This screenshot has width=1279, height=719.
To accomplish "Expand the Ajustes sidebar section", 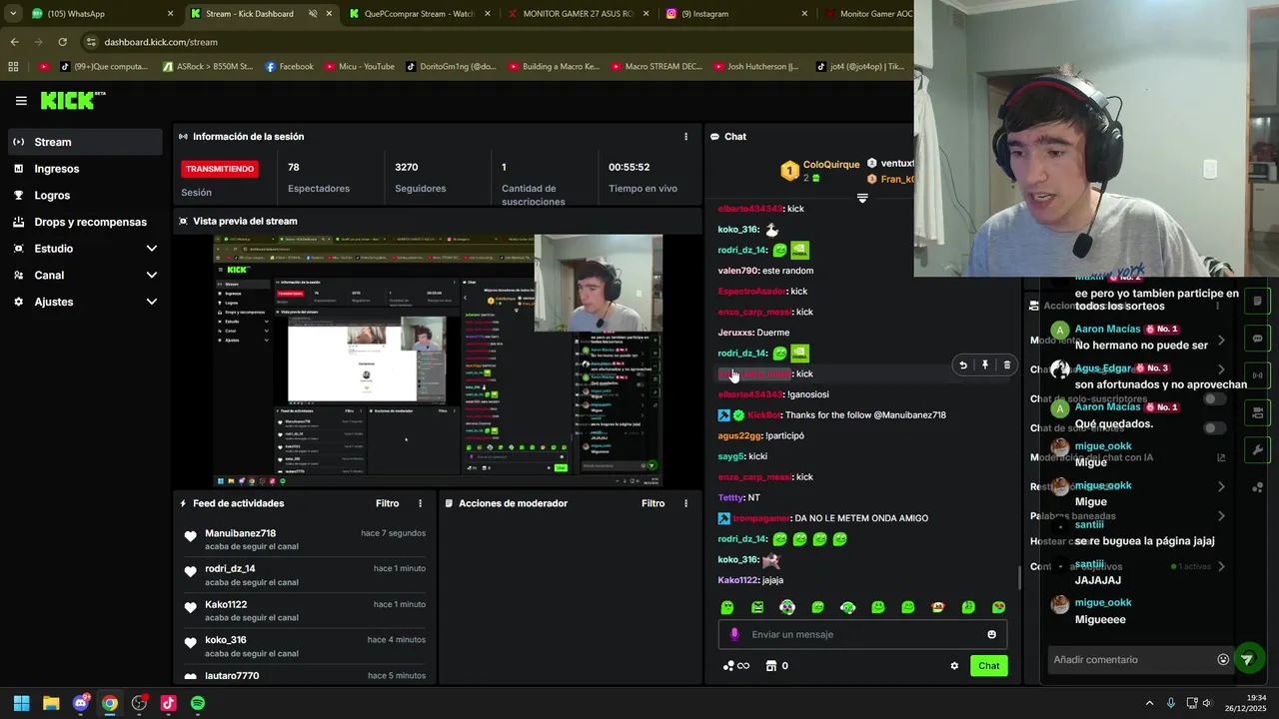I will [85, 302].
